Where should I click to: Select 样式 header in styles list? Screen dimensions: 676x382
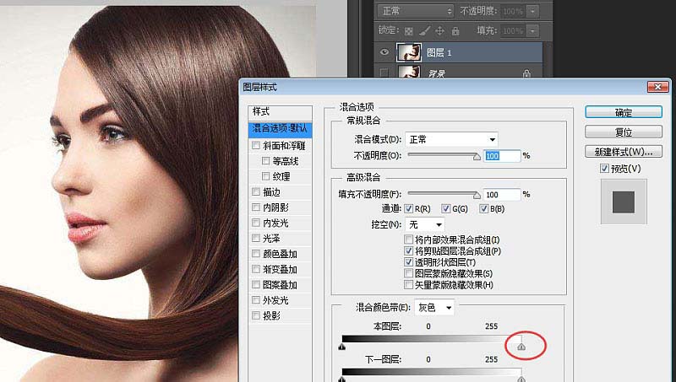280,112
